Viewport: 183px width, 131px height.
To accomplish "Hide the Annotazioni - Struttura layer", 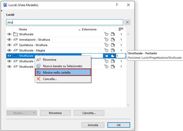I will click(x=9, y=40).
